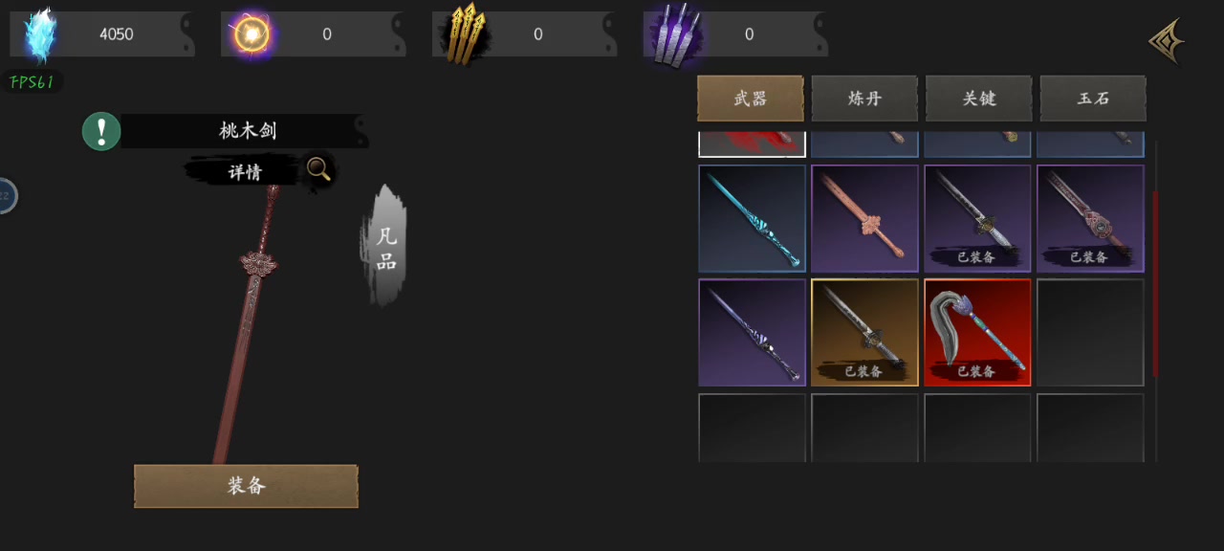Select the equipped sword on gold background

coord(864,332)
